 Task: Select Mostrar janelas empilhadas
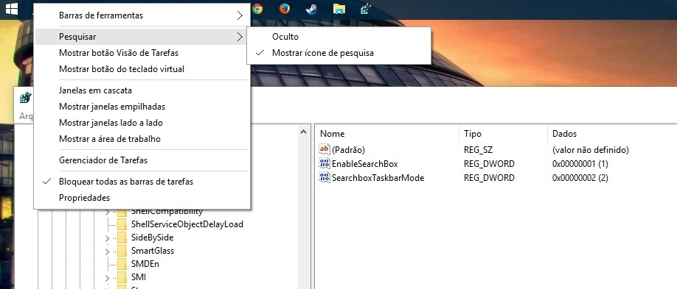click(142, 107)
